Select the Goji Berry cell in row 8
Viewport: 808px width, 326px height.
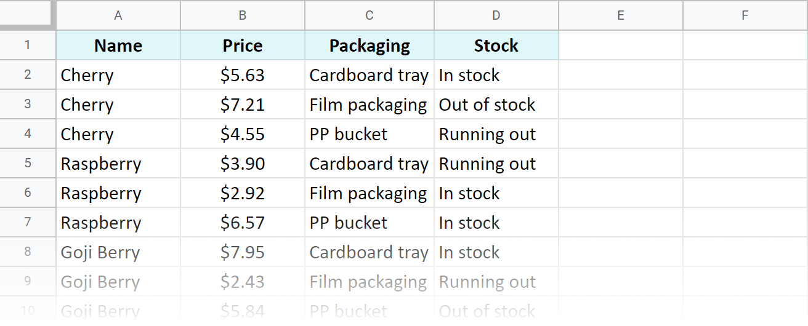118,252
